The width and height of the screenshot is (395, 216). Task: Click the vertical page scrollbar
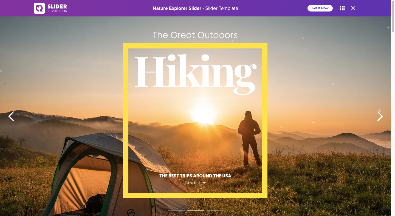tap(393, 108)
